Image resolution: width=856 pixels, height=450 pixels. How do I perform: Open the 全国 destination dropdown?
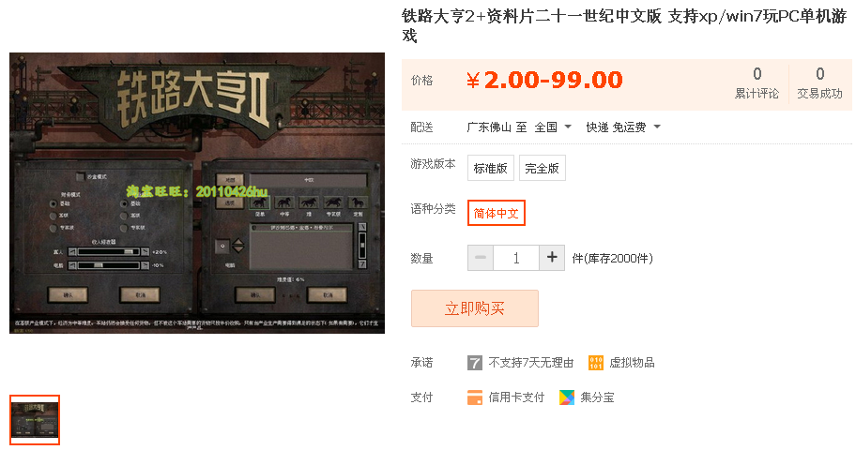553,127
